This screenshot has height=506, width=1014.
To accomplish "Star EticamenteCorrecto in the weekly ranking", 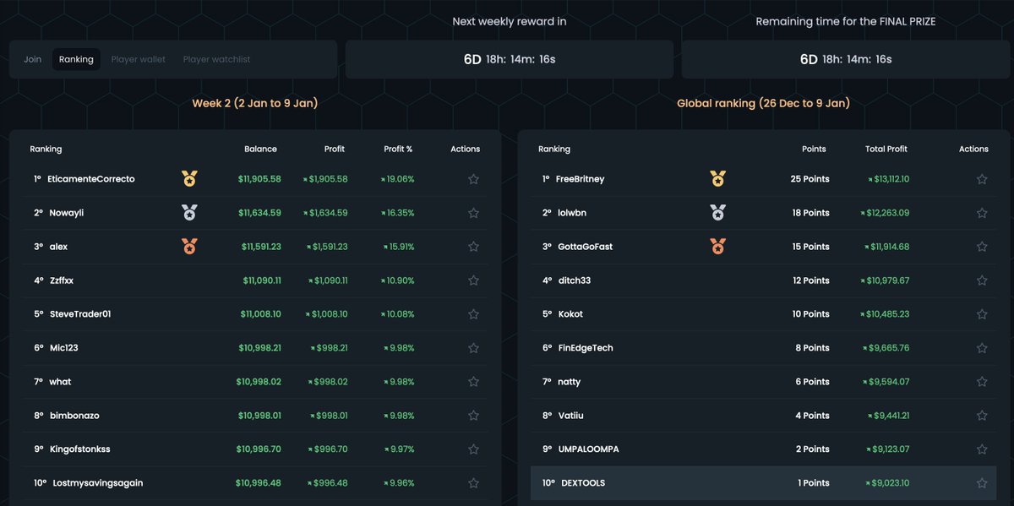I will click(x=473, y=179).
